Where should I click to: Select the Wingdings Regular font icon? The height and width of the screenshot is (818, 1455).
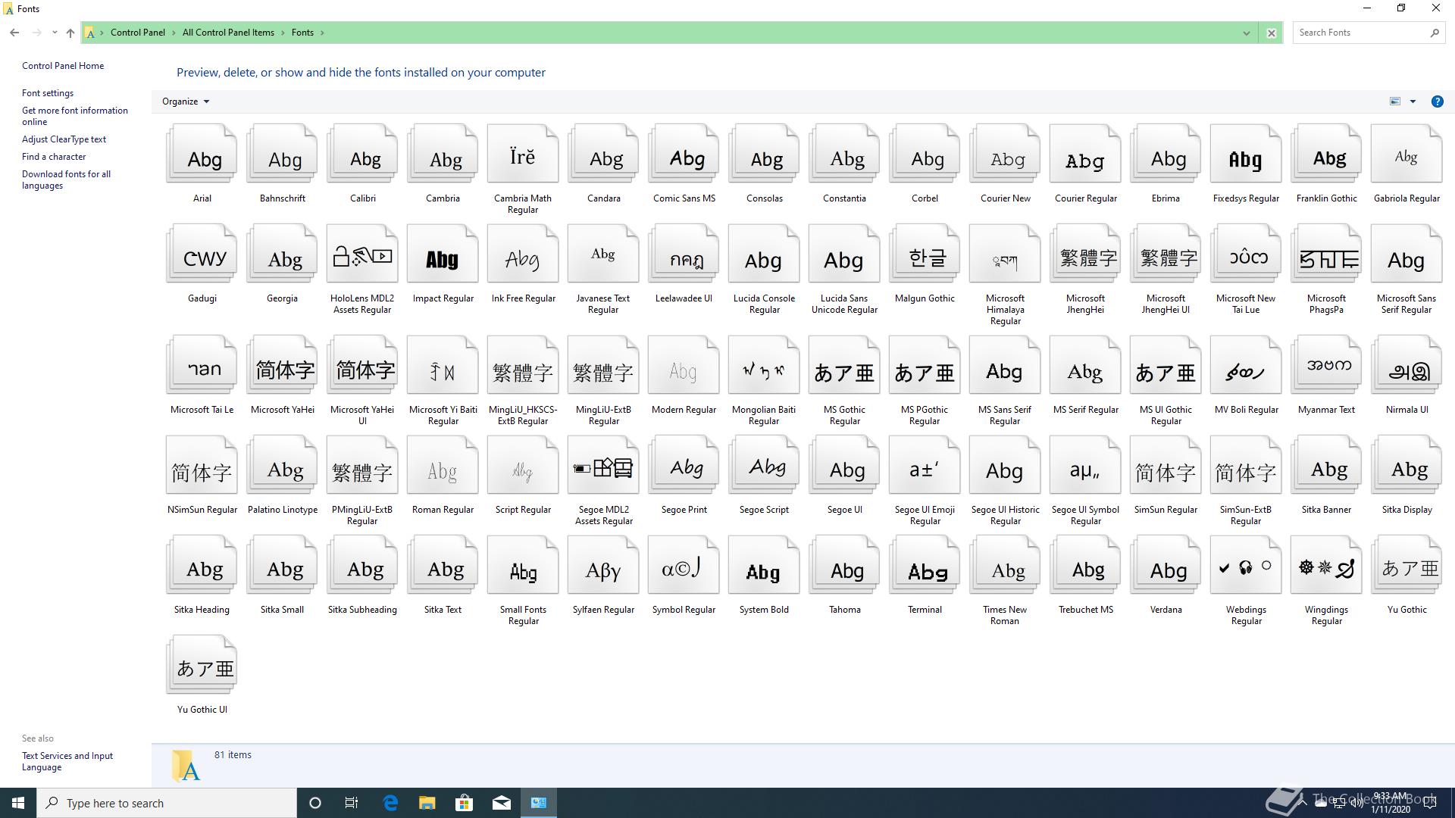pos(1326,567)
